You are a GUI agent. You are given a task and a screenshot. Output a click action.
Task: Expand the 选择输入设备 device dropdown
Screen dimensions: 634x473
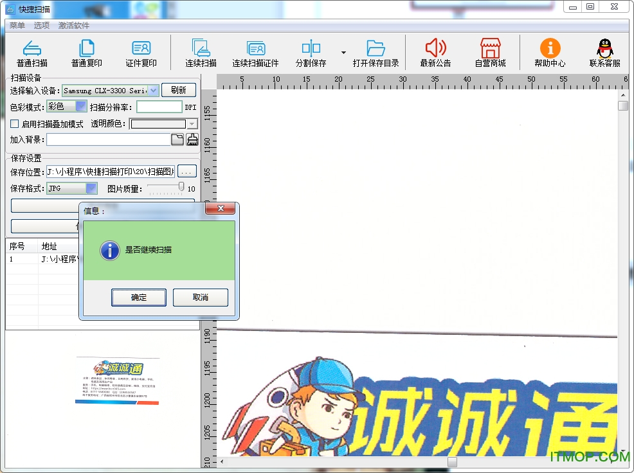point(154,91)
